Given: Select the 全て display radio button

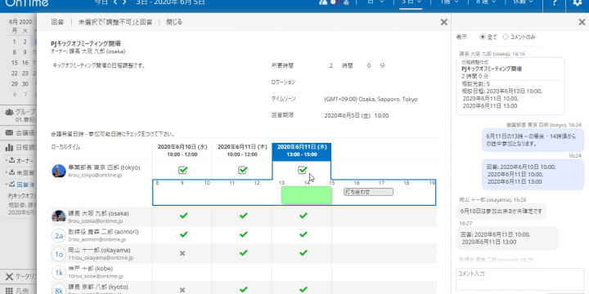Looking at the screenshot, I should coord(483,37).
